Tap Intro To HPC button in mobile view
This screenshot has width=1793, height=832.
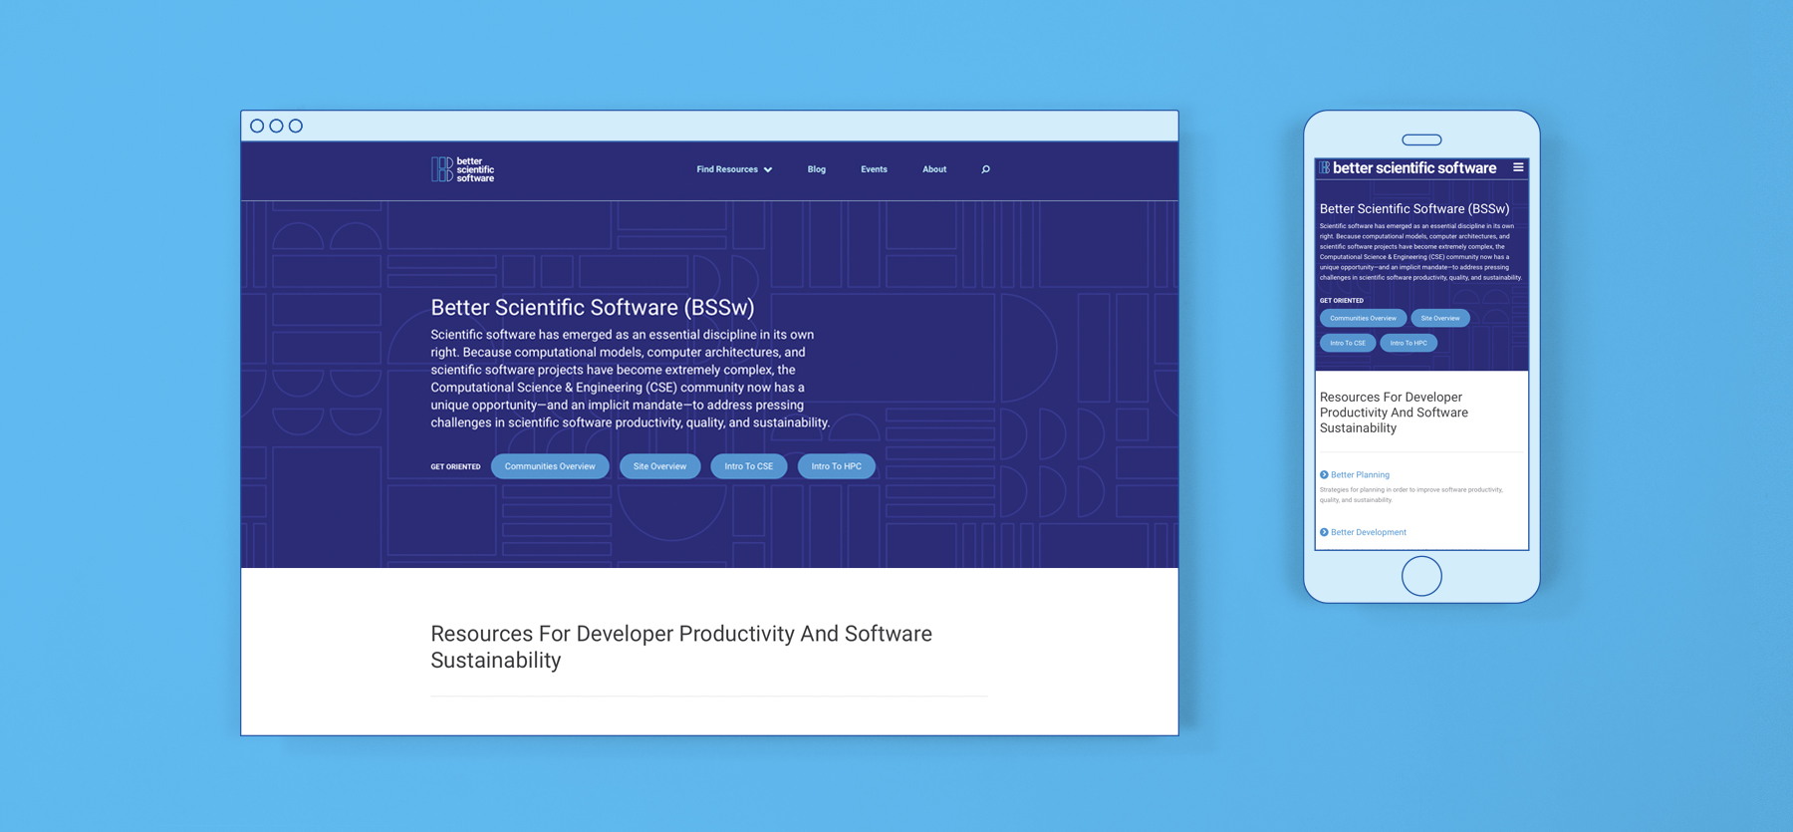[x=1408, y=343]
